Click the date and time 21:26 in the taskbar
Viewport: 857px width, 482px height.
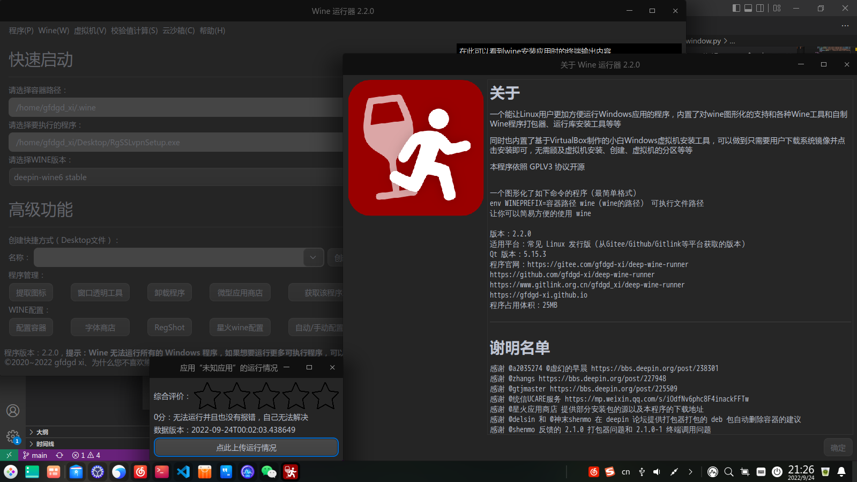[x=801, y=472]
